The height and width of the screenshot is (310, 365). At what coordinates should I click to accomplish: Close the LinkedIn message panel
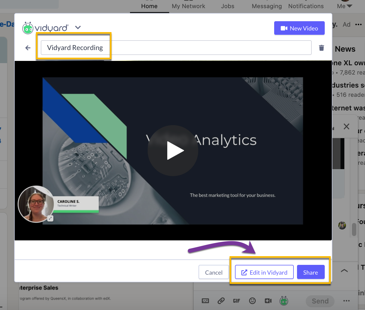347,126
